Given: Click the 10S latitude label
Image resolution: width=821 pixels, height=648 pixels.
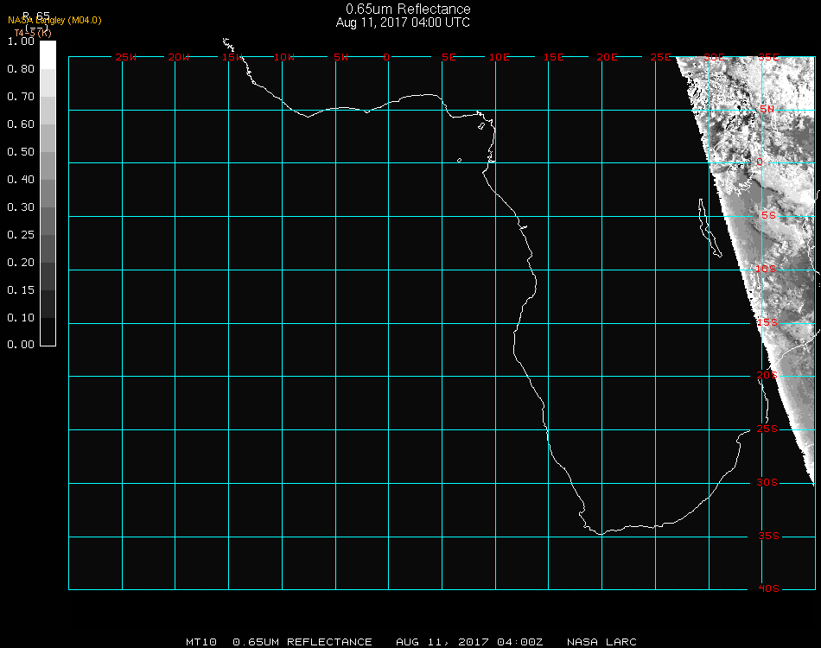Looking at the screenshot, I should point(766,269).
